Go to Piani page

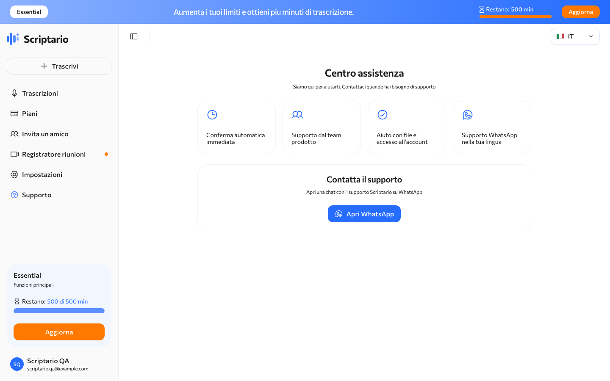click(59, 113)
